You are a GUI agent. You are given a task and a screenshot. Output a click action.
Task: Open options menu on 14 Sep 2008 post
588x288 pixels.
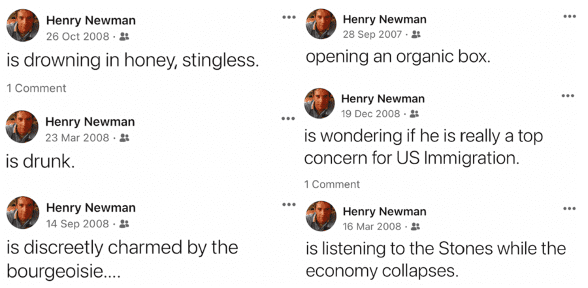click(287, 205)
